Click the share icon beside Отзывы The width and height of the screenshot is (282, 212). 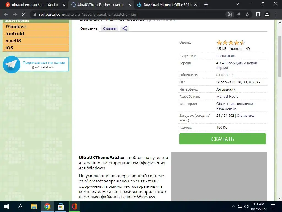pos(124,28)
